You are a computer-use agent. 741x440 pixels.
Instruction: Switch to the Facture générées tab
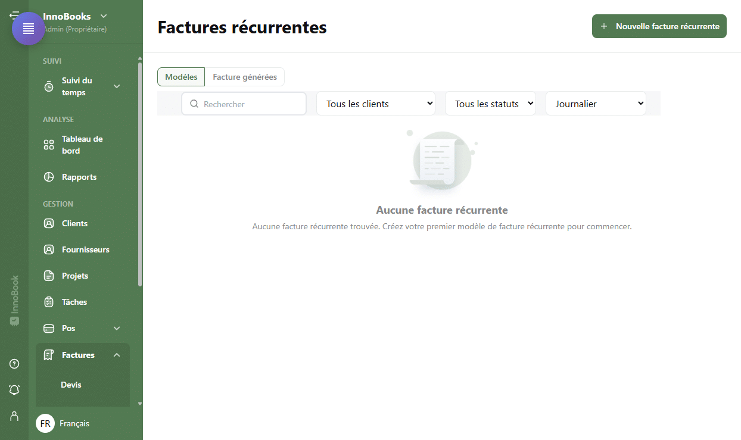(x=245, y=77)
